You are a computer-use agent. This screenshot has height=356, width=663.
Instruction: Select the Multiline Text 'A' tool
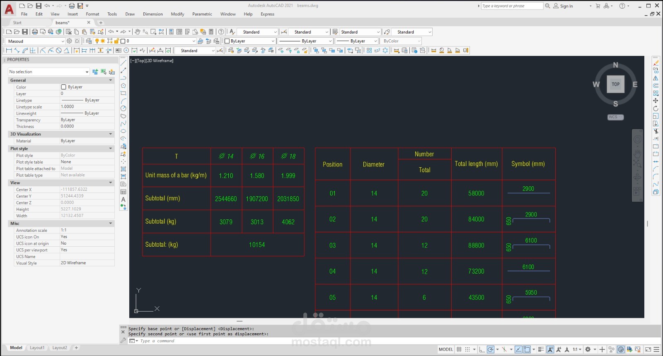(x=123, y=200)
